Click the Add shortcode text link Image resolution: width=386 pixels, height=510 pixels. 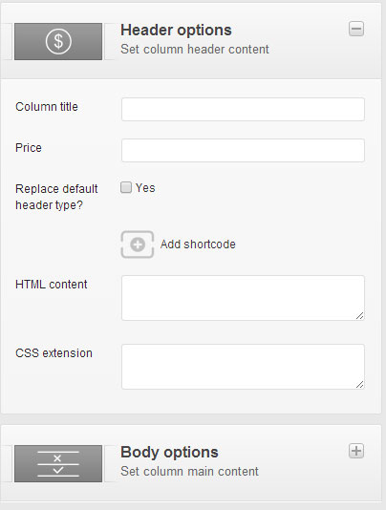[198, 244]
